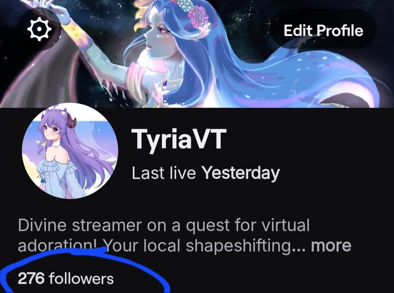The image size is (394, 293).
Task: Open settings with the gear icon
Action: (39, 29)
